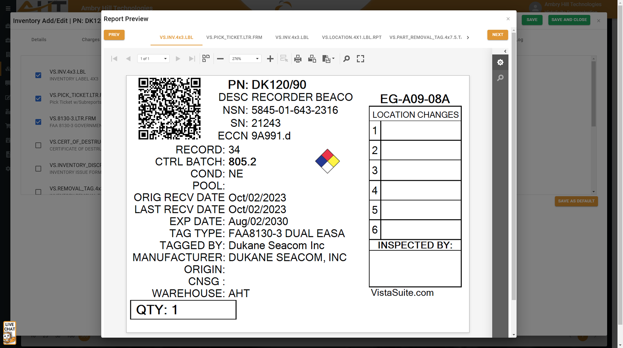
Task: Open the search magnifier in toolbar
Action: point(347,59)
